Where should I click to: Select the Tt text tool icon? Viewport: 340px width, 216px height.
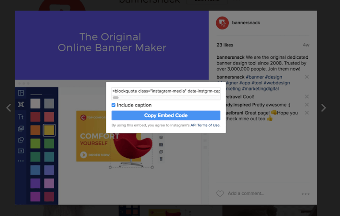pyautogui.click(x=21, y=117)
